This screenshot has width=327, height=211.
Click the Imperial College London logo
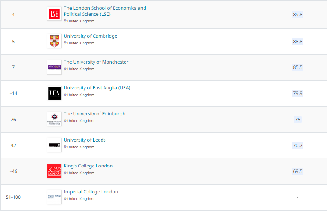(54, 197)
